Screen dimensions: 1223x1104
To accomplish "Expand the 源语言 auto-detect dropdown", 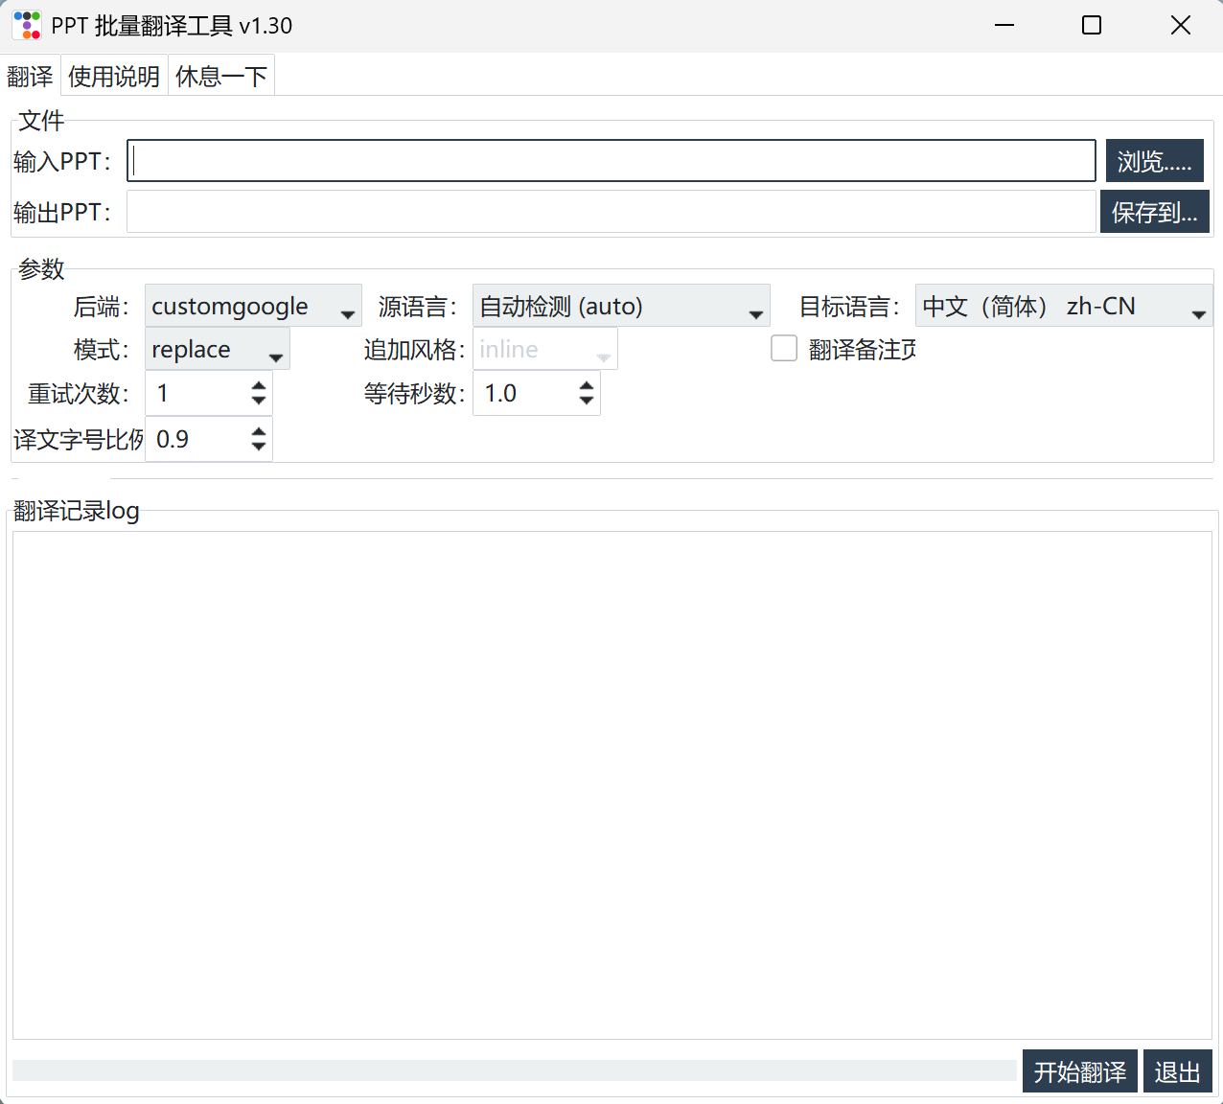I will (621, 307).
